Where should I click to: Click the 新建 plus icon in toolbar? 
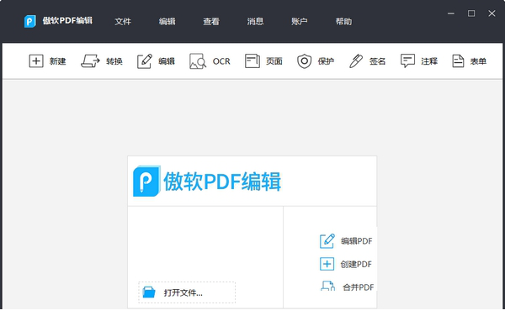pos(36,61)
